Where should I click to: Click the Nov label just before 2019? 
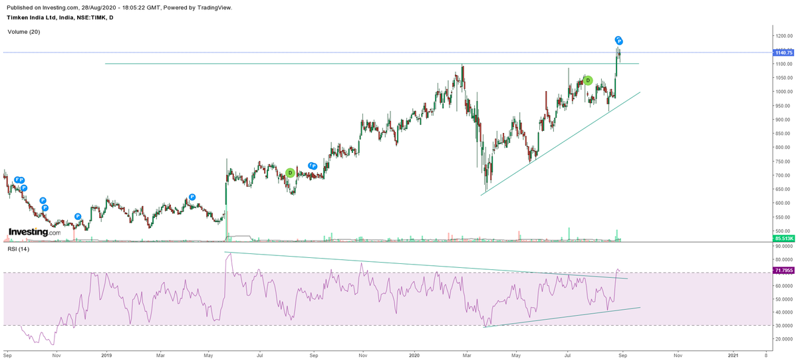pos(56,355)
